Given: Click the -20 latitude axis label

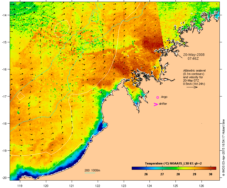Looking at the screenshot, I should pyautogui.click(x=4, y=177).
